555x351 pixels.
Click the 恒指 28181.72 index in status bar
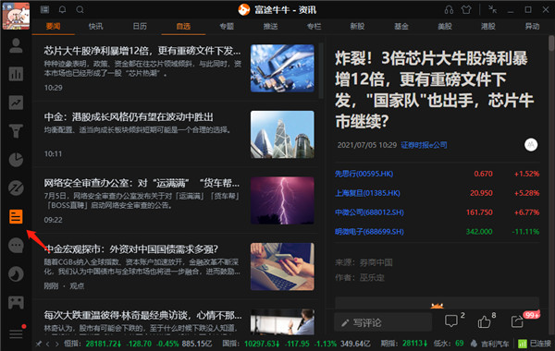click(92, 344)
